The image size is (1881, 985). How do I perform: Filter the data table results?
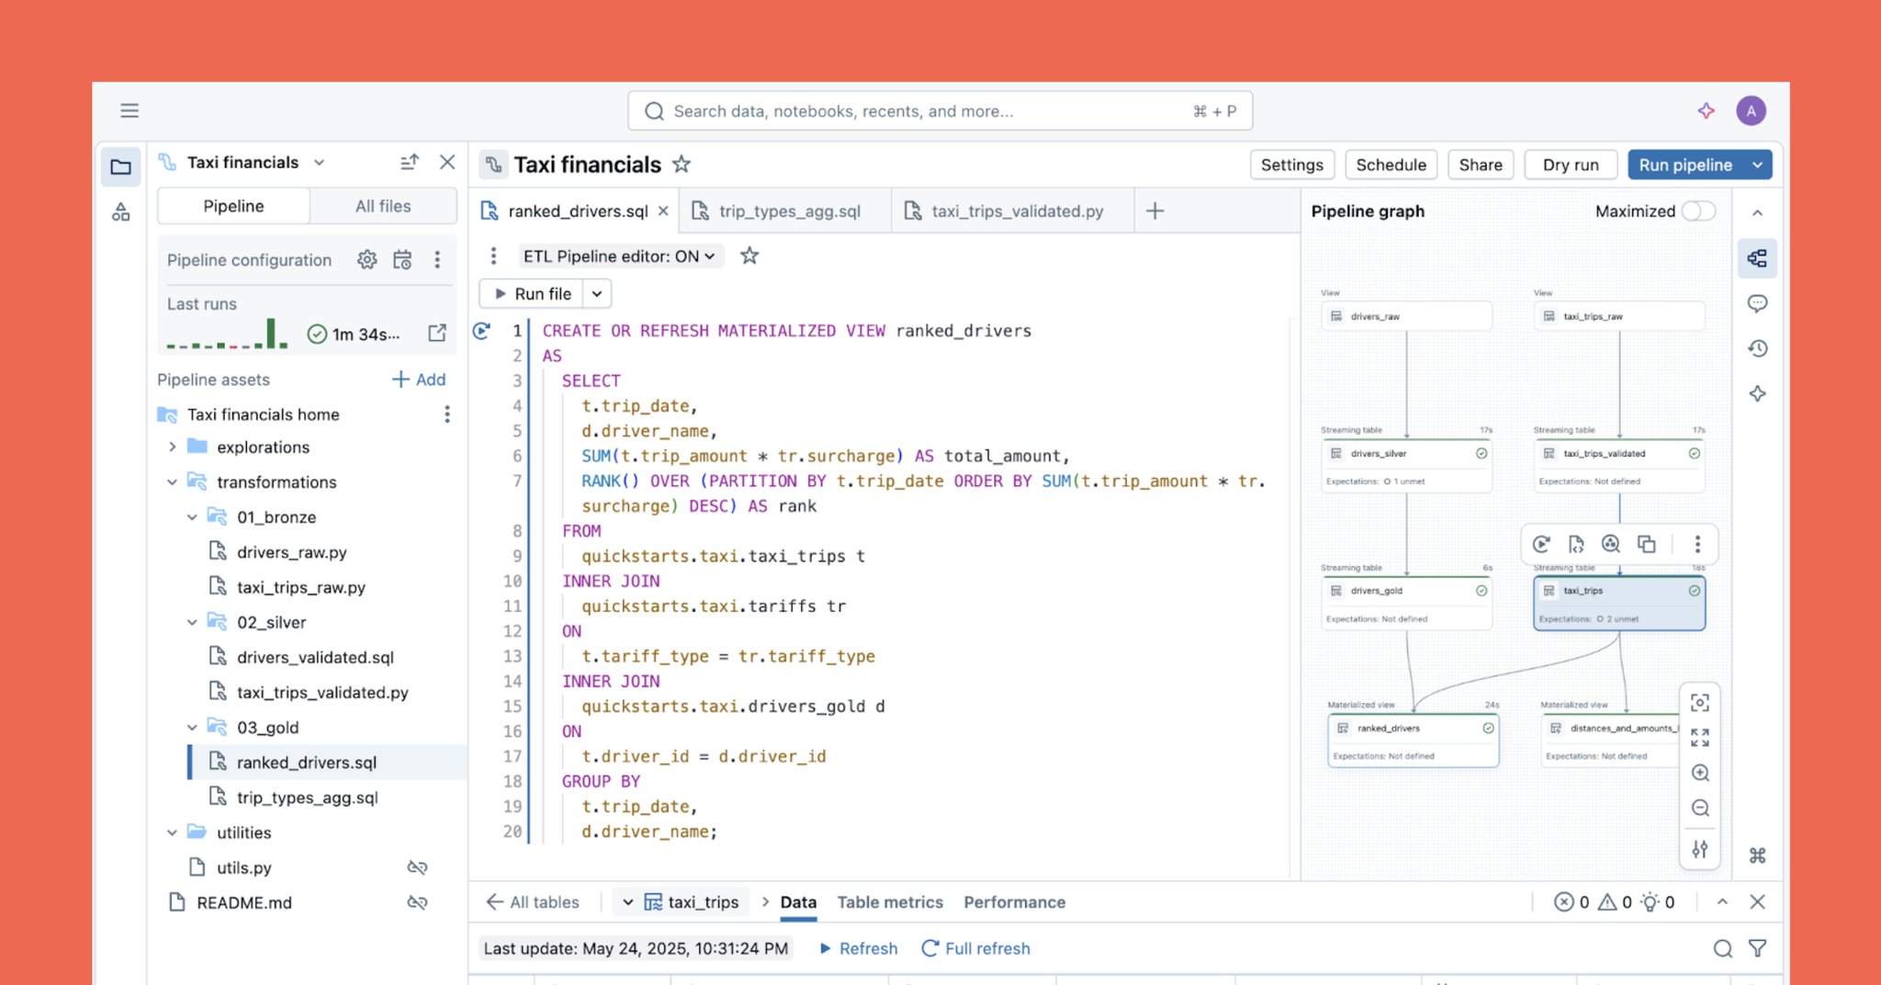tap(1757, 948)
